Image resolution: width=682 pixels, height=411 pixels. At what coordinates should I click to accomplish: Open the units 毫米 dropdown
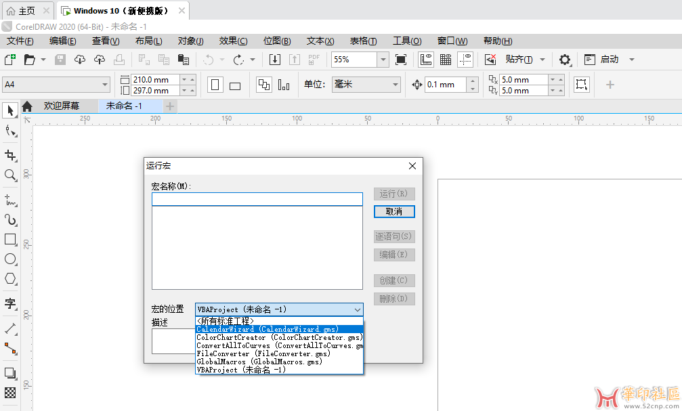point(395,85)
